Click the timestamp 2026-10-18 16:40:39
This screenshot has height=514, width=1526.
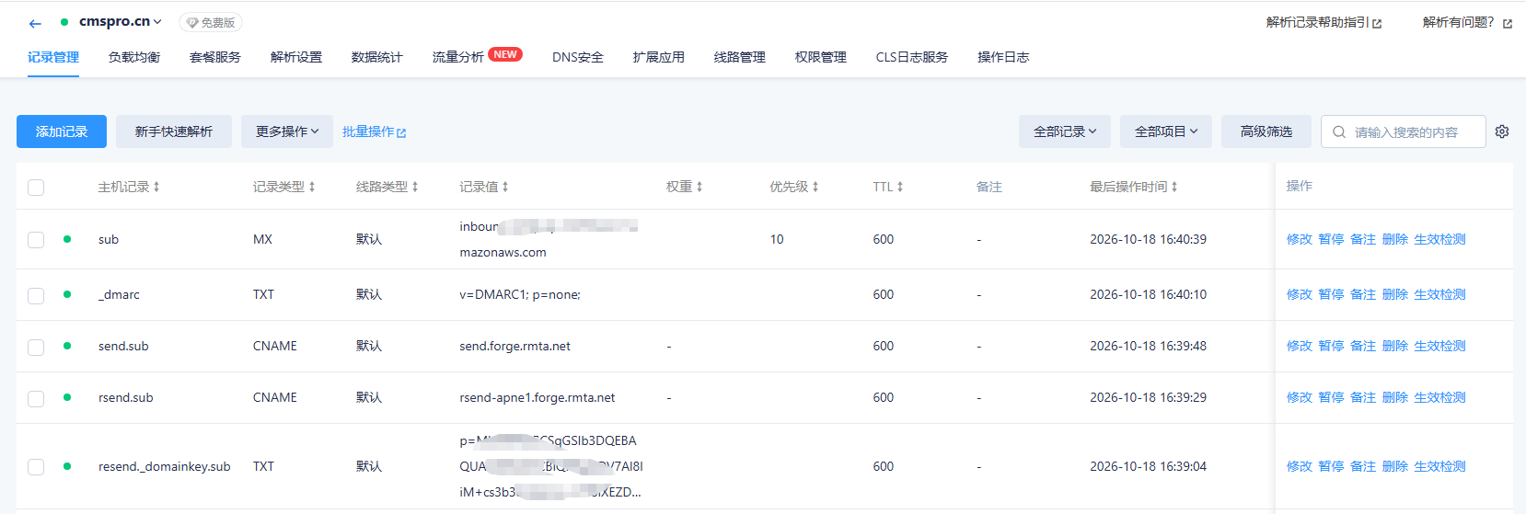(x=1148, y=239)
